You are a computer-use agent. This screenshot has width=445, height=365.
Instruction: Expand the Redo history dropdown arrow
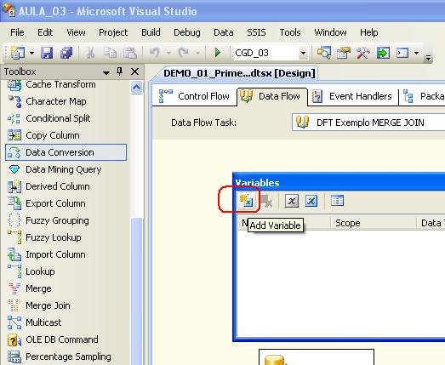click(x=197, y=53)
